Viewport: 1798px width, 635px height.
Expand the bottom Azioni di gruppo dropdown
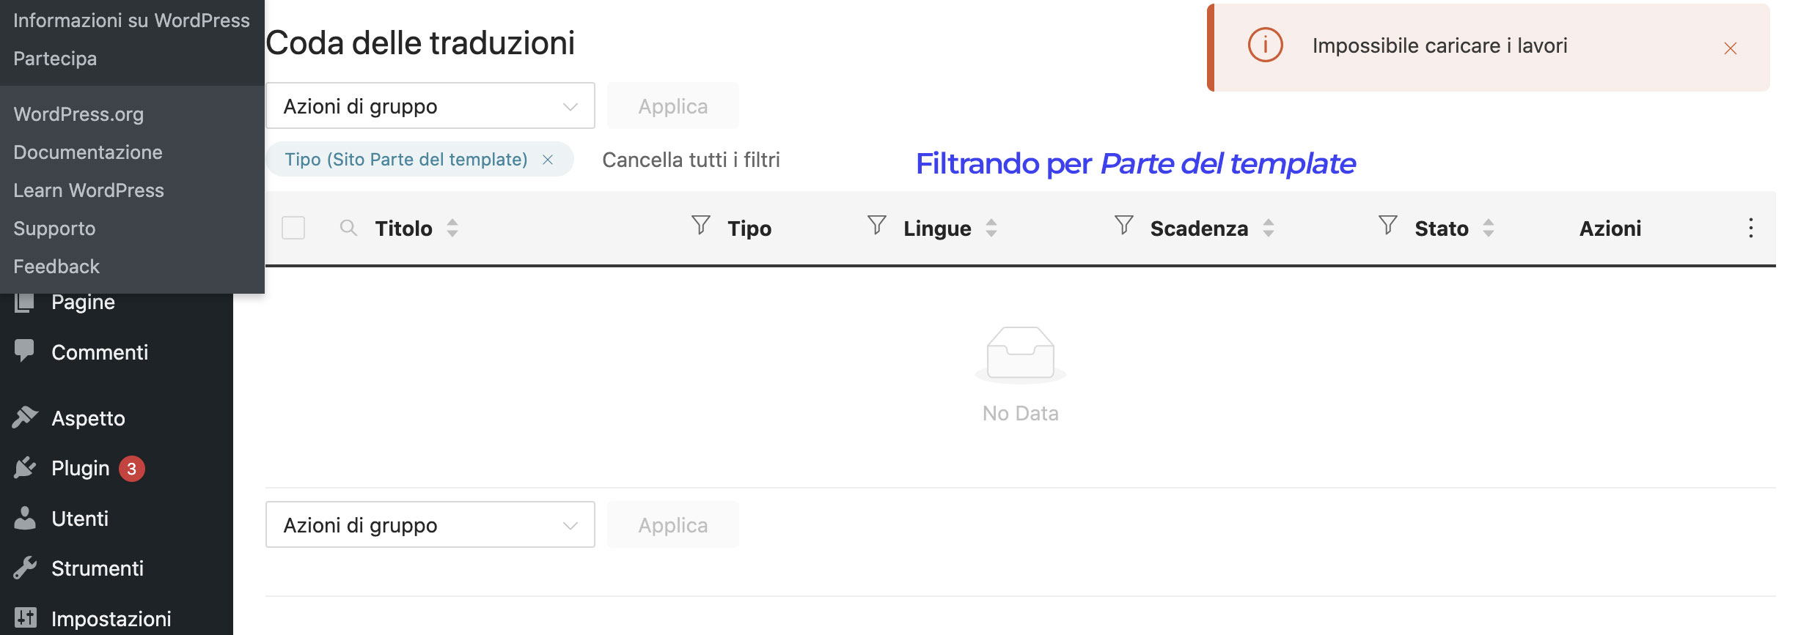coord(430,525)
